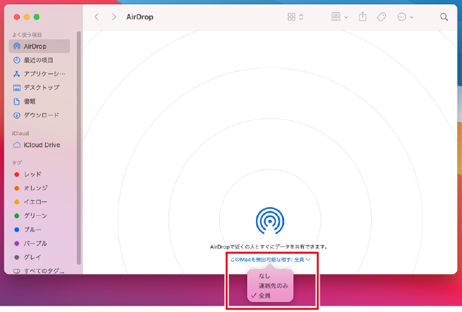Choose 全員 in discoverability menu
This screenshot has width=462, height=312.
[270, 296]
